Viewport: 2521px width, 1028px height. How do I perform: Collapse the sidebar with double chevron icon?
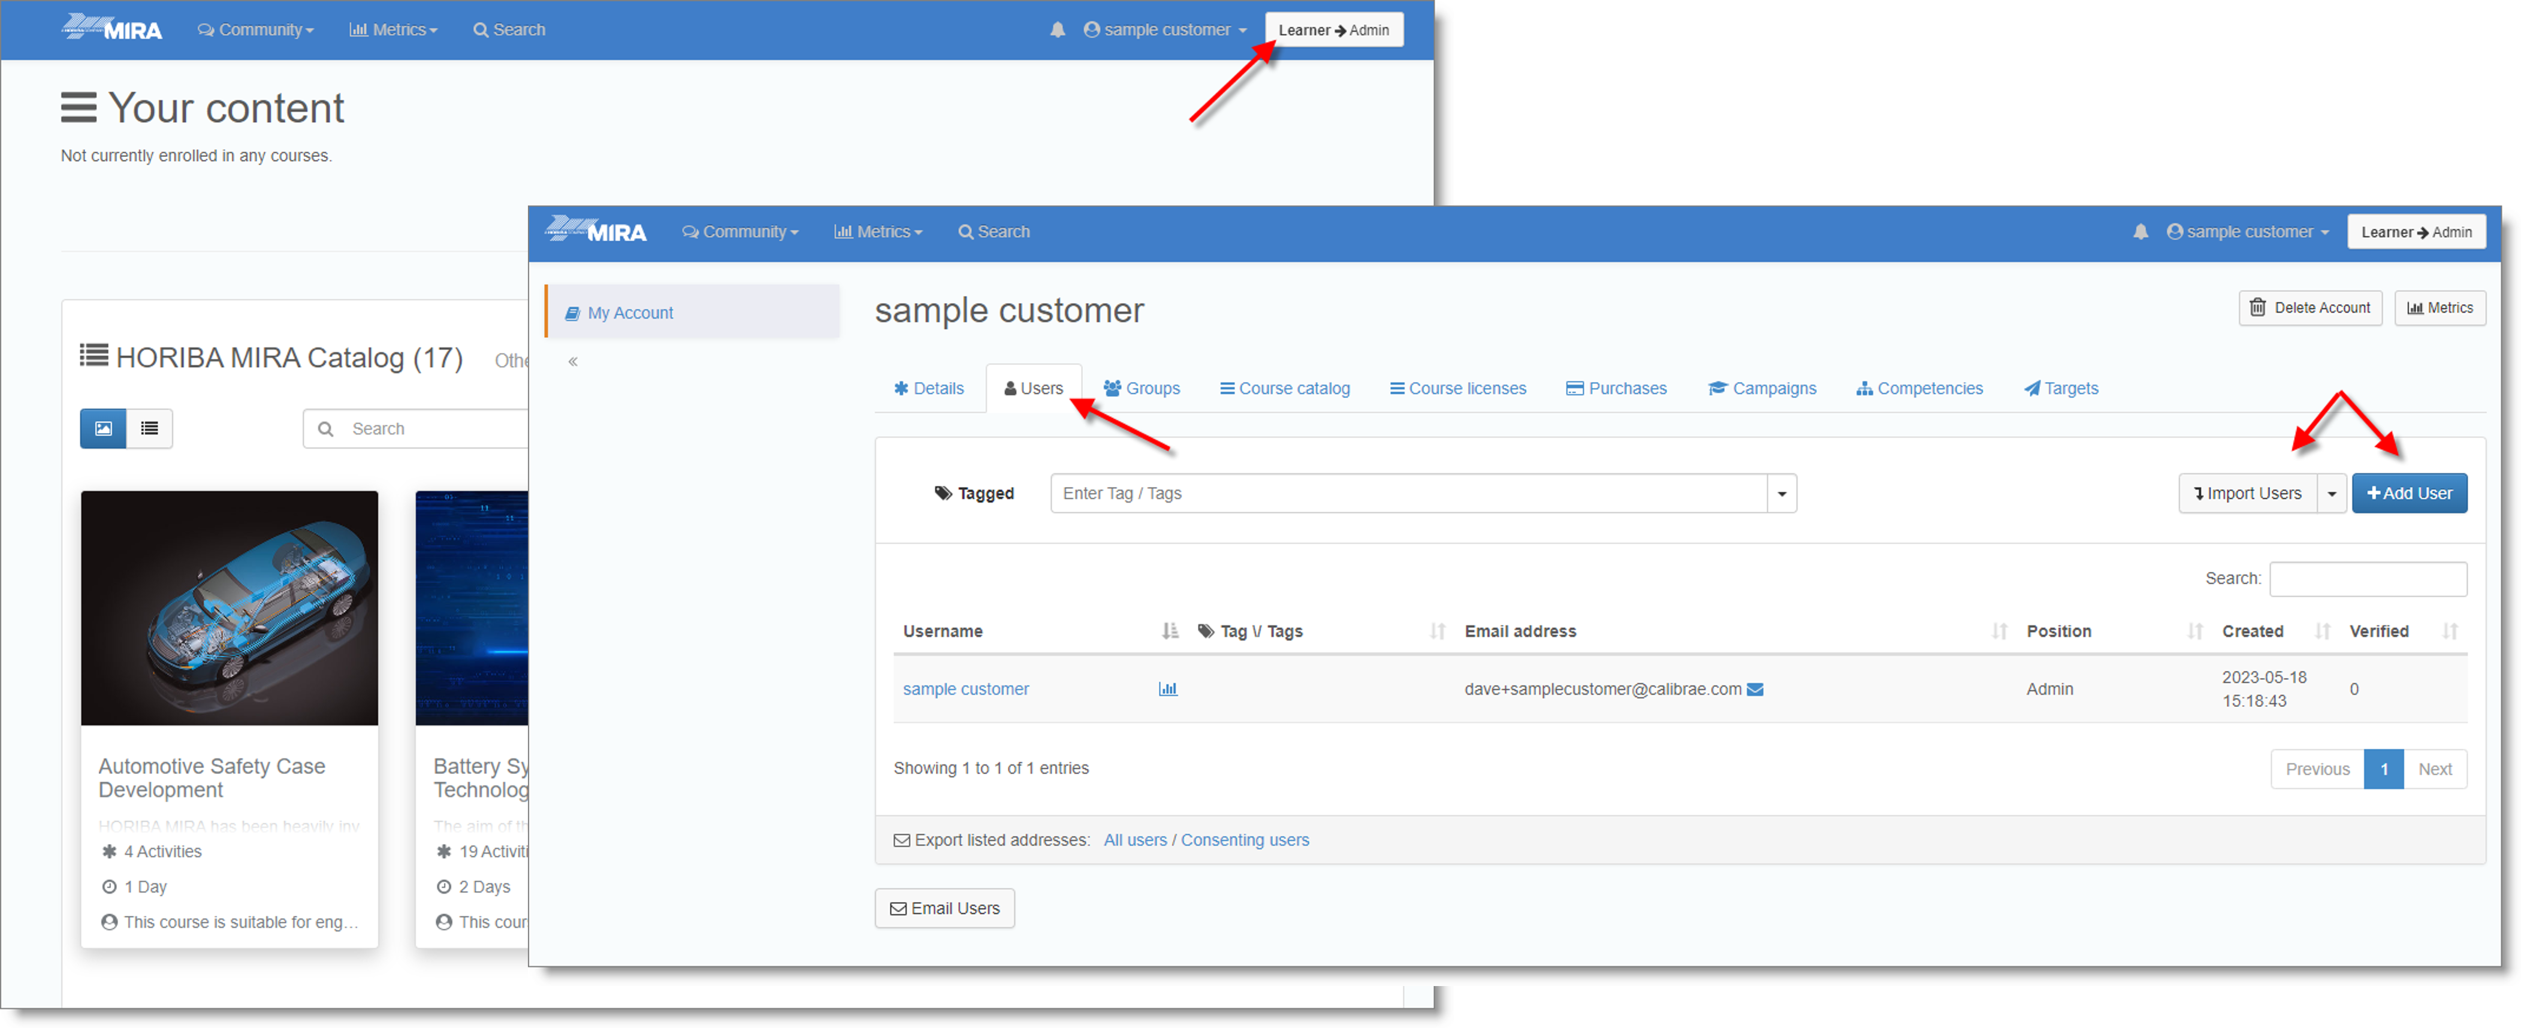[572, 362]
